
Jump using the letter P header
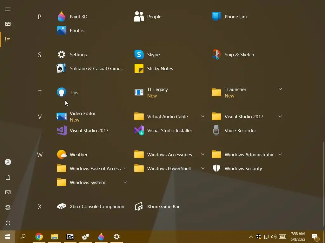click(40, 17)
